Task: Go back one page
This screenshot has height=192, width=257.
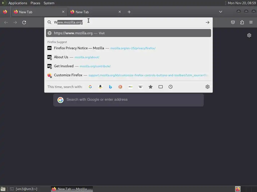Action: 6,22
